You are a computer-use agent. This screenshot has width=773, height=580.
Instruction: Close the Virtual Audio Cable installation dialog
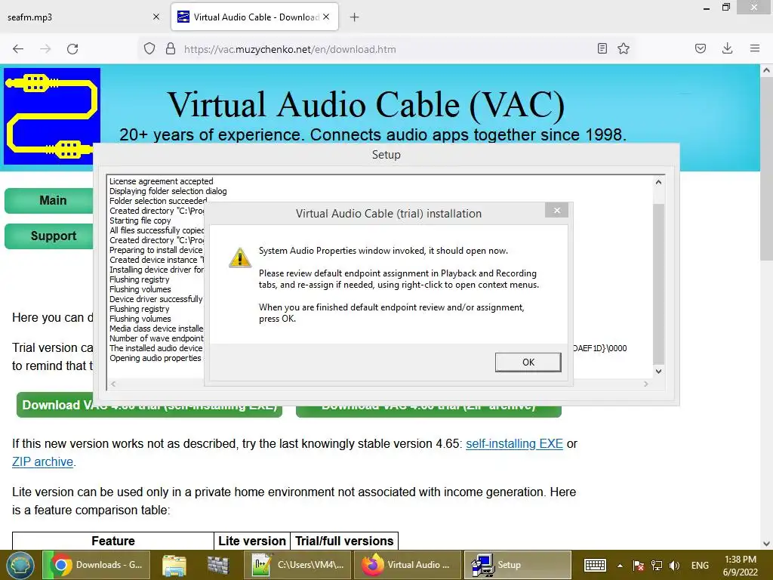(x=556, y=211)
